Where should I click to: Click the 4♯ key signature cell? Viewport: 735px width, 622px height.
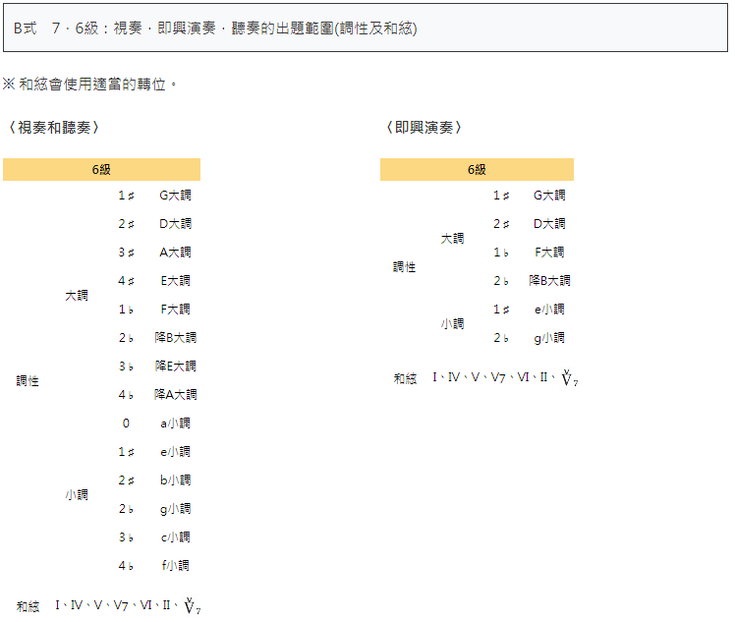pos(126,281)
